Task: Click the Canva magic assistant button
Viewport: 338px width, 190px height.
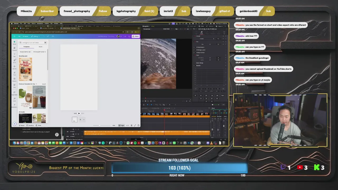Action: (x=15, y=124)
